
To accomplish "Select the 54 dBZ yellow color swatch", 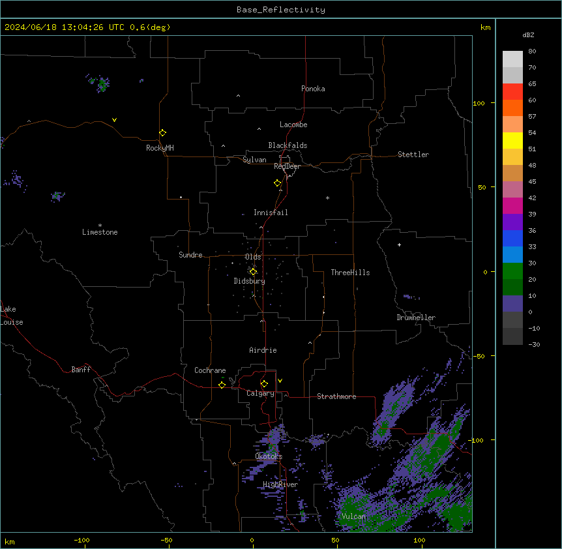I will (x=512, y=140).
